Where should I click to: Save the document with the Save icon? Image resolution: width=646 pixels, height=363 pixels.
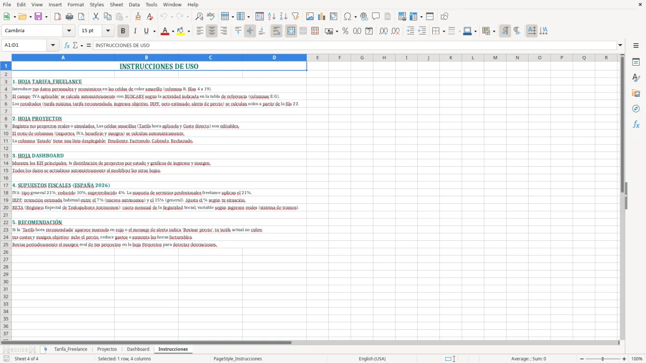coord(38,17)
